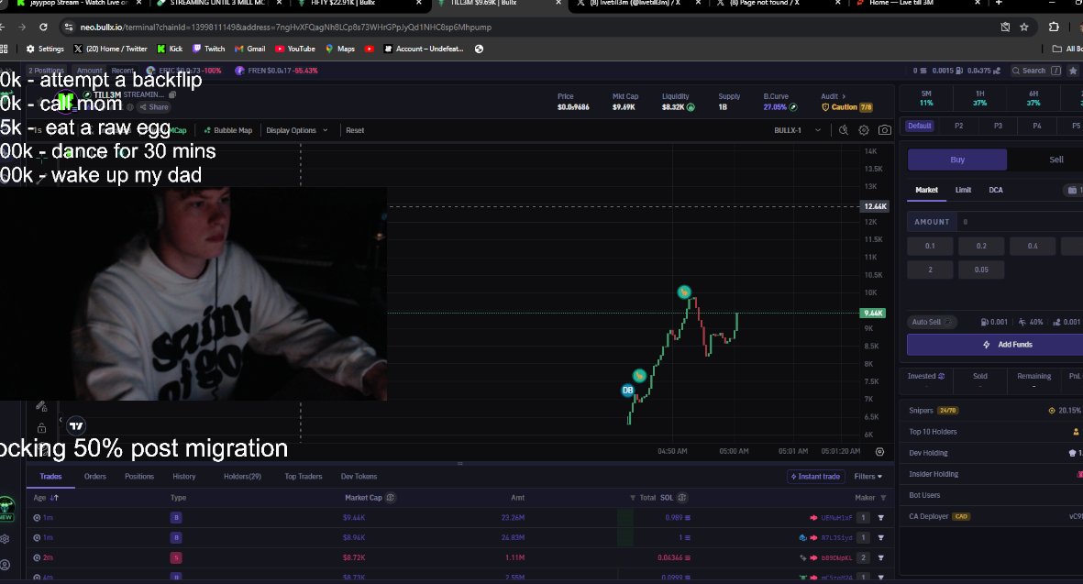This screenshot has height=584, width=1083.
Task: Open the chart indicators search icon
Action: point(844,130)
